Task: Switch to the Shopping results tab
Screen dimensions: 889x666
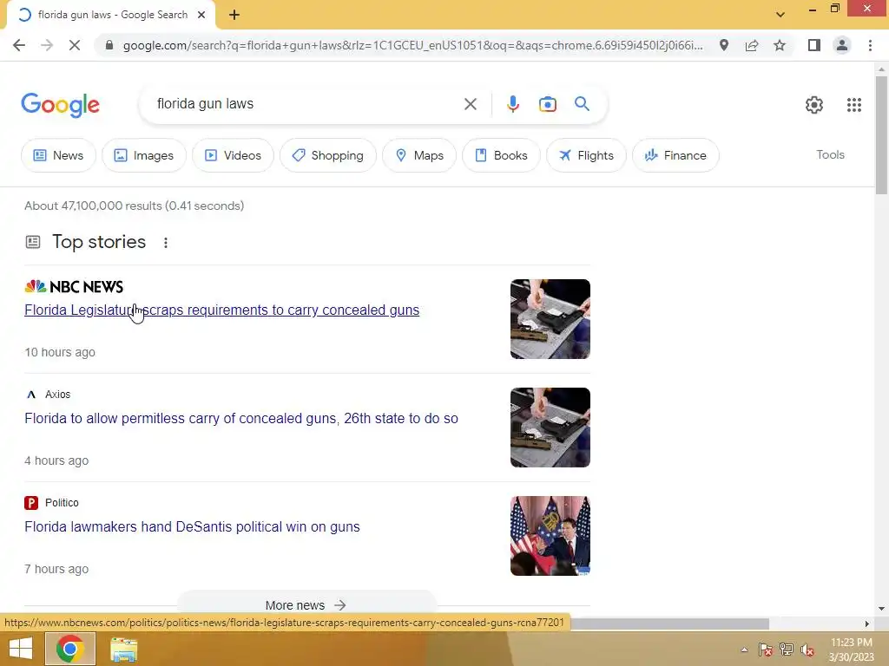Action: pos(327,155)
